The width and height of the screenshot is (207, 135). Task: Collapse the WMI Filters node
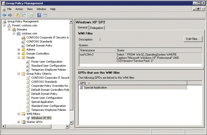pyautogui.click(x=19, y=114)
